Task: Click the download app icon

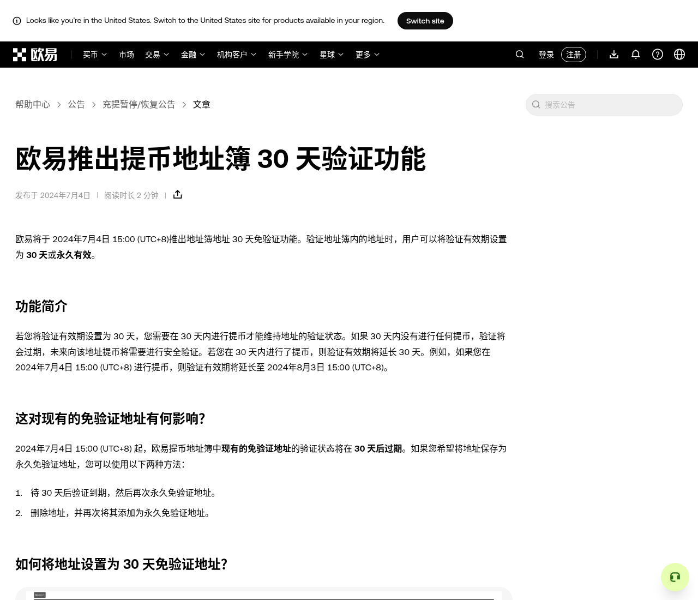Action: (x=614, y=55)
